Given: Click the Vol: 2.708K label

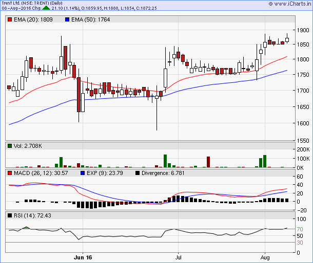Looking at the screenshot, I should coord(28,146).
